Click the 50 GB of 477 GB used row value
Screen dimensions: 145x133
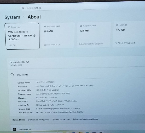click(x=47, y=97)
